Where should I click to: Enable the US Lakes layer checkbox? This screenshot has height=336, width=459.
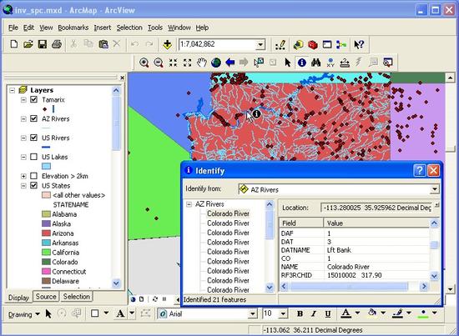coord(34,157)
